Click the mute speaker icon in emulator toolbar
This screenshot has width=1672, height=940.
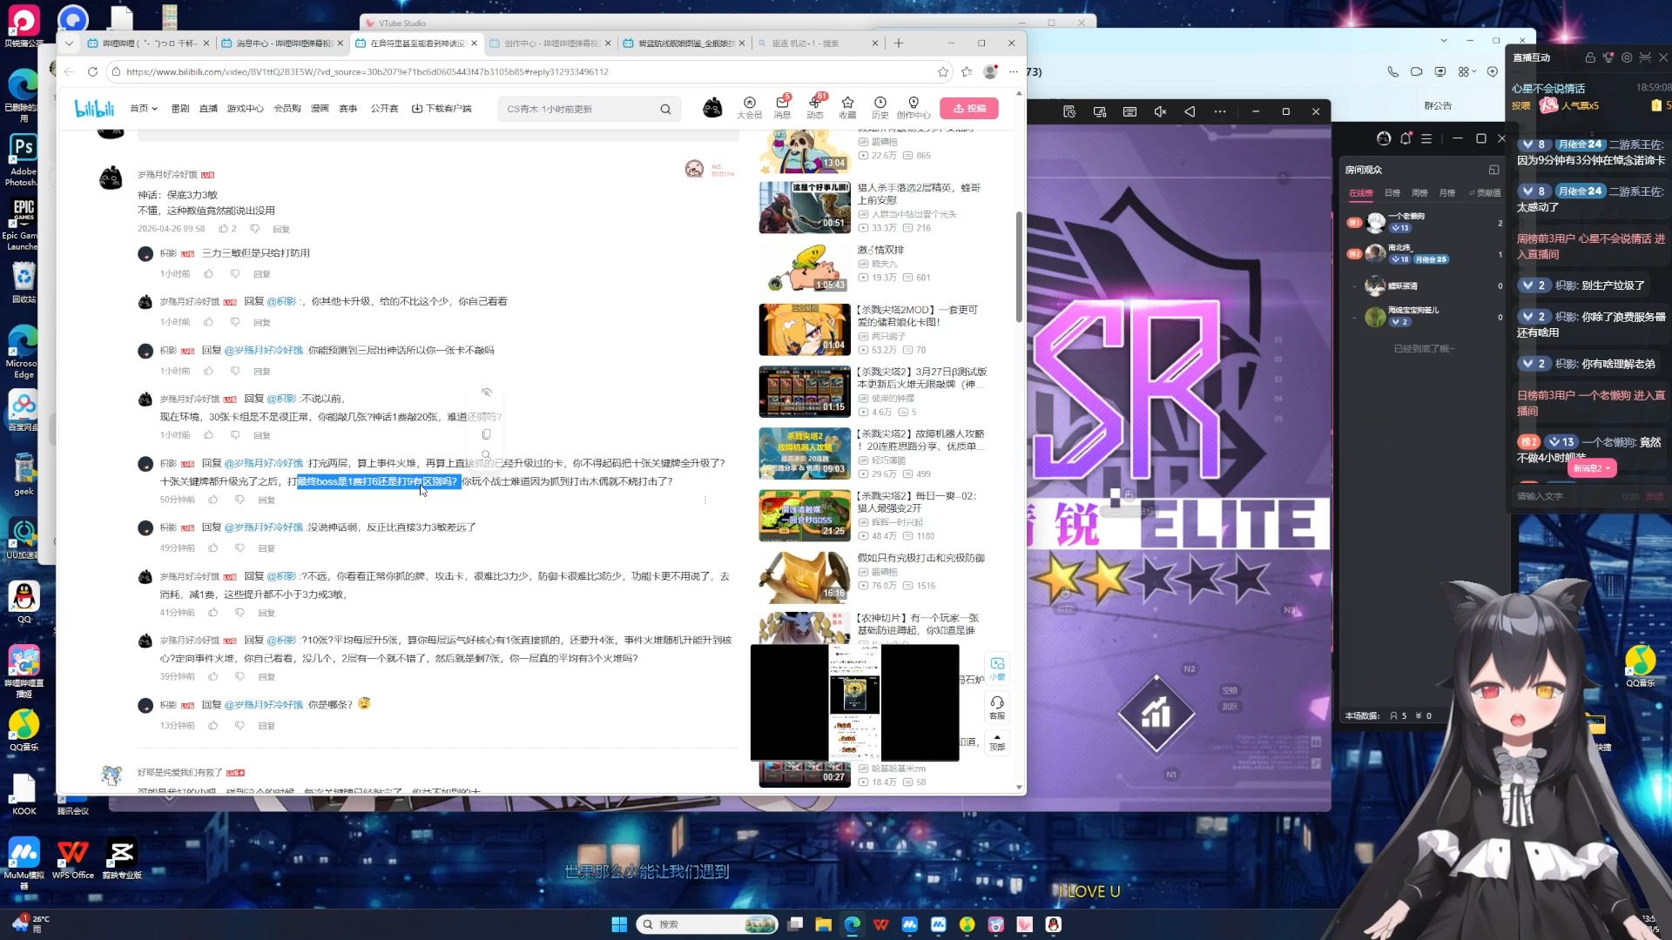pyautogui.click(x=1160, y=111)
